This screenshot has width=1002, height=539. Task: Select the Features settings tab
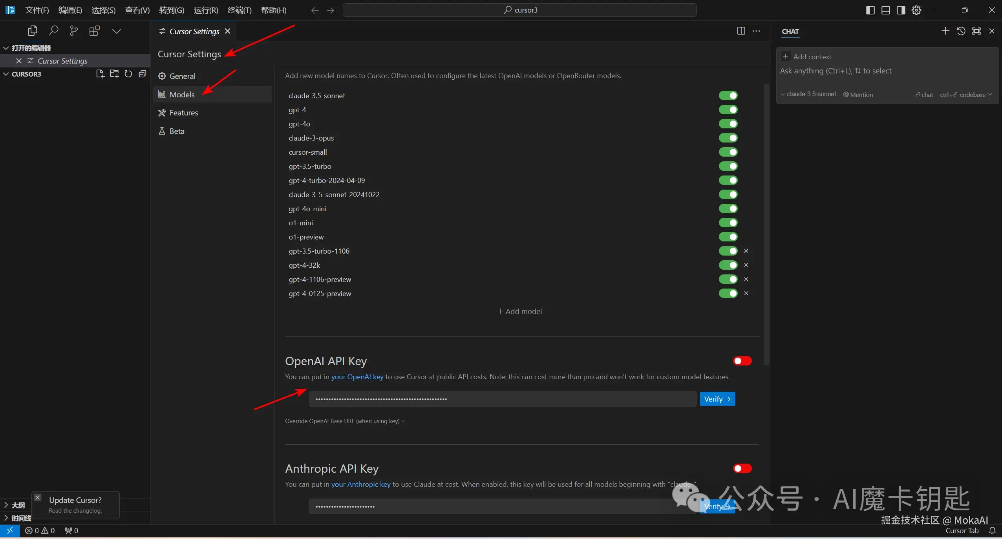183,113
